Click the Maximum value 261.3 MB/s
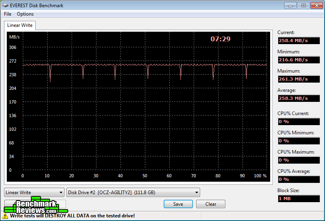The height and width of the screenshot is (221, 325). pos(299,79)
